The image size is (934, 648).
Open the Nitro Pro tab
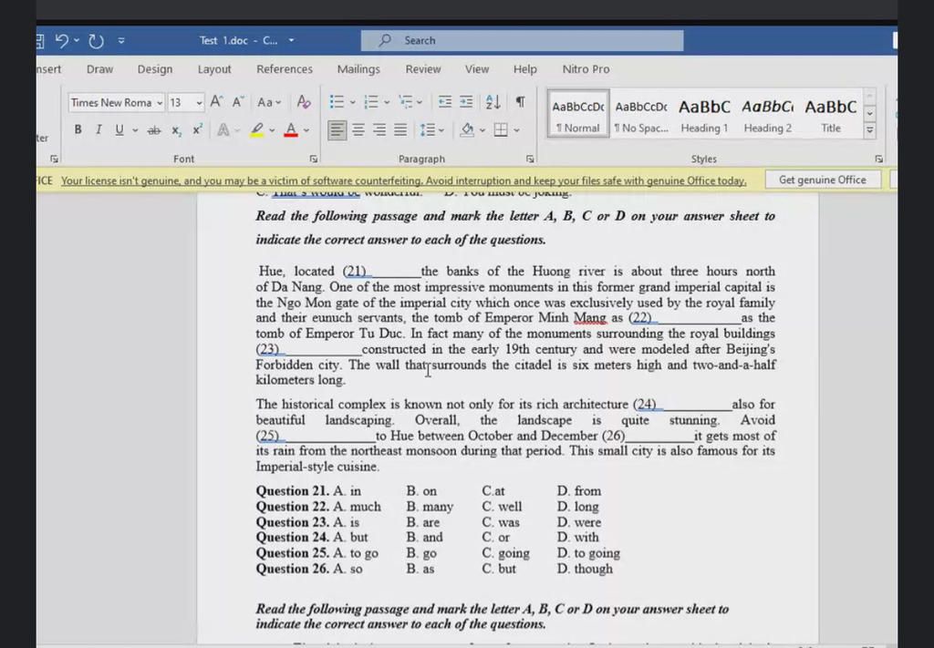pyautogui.click(x=586, y=69)
